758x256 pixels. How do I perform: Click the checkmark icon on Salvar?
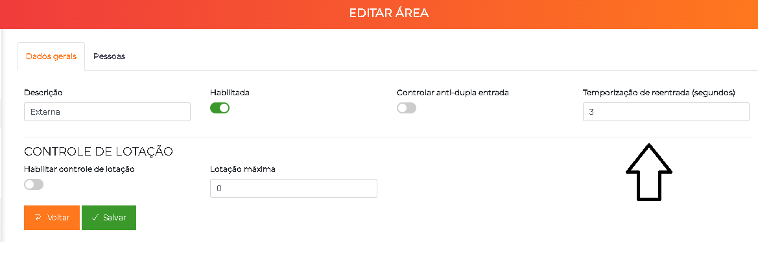coord(95,217)
